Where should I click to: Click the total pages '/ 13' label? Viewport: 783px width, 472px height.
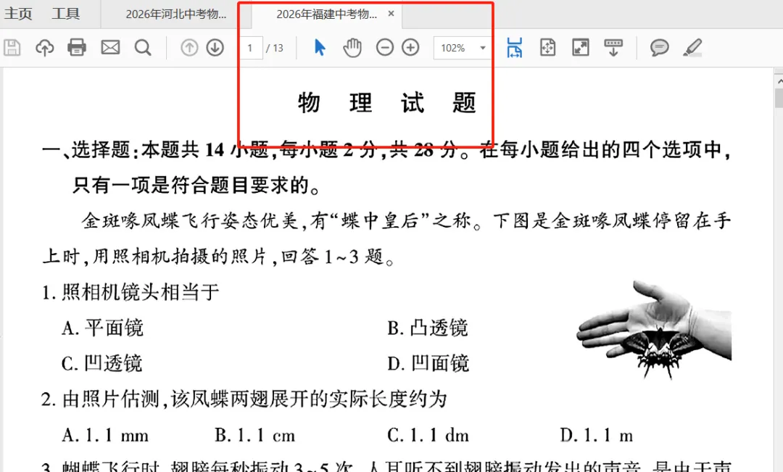click(275, 48)
